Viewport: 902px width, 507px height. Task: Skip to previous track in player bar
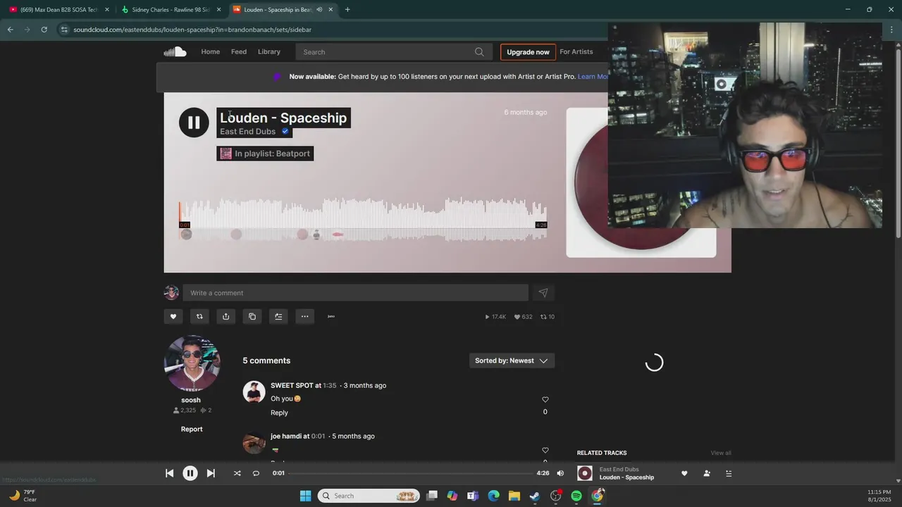pyautogui.click(x=169, y=473)
